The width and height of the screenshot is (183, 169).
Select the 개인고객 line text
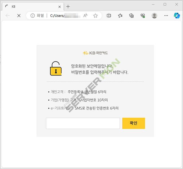78,92
